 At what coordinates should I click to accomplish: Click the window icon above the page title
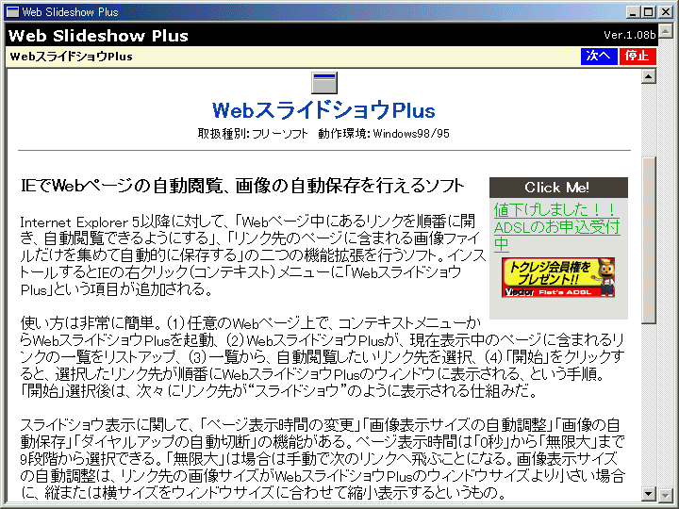coord(323,83)
